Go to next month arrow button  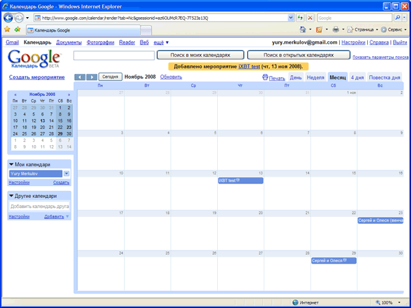point(92,77)
